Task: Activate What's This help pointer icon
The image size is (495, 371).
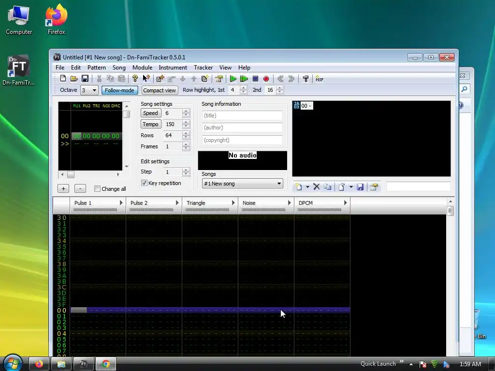Action: 146,79
